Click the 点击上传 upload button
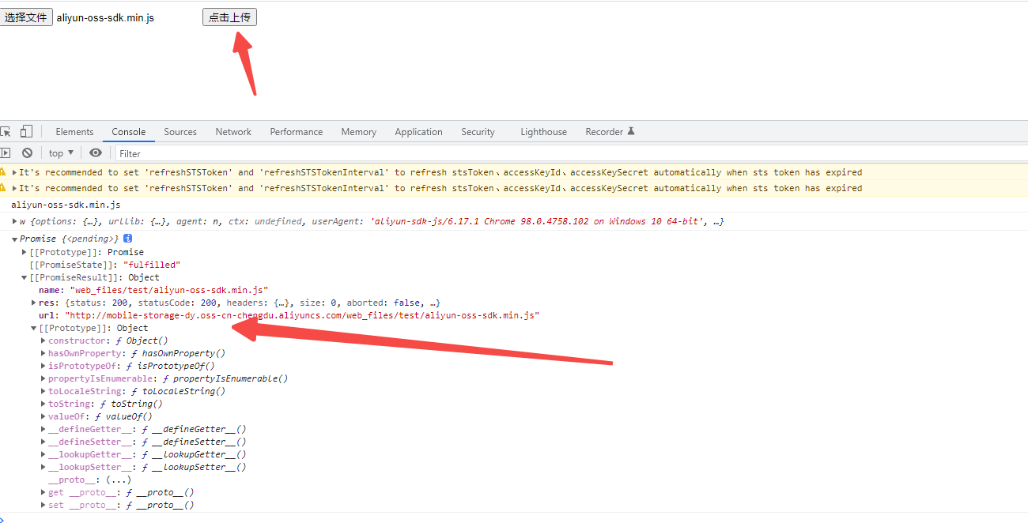 tap(229, 17)
